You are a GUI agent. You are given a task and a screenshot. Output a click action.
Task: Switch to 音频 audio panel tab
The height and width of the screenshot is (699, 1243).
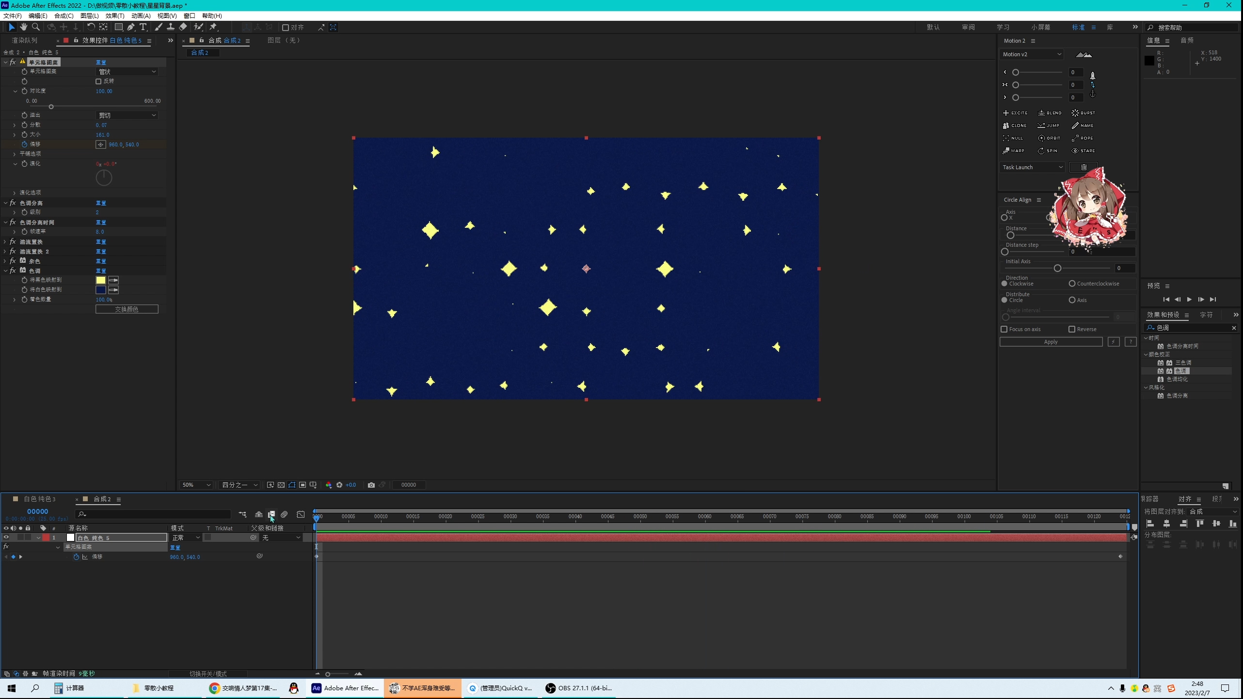click(1187, 40)
